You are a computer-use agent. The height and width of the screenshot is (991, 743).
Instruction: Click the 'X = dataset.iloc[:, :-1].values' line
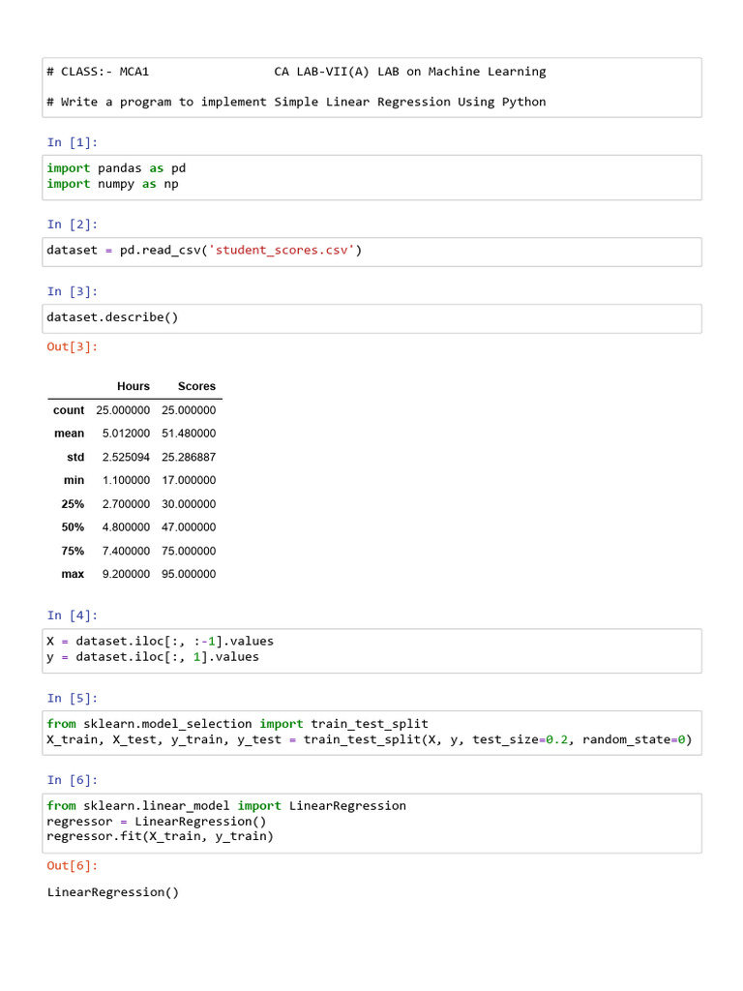pyautogui.click(x=161, y=641)
